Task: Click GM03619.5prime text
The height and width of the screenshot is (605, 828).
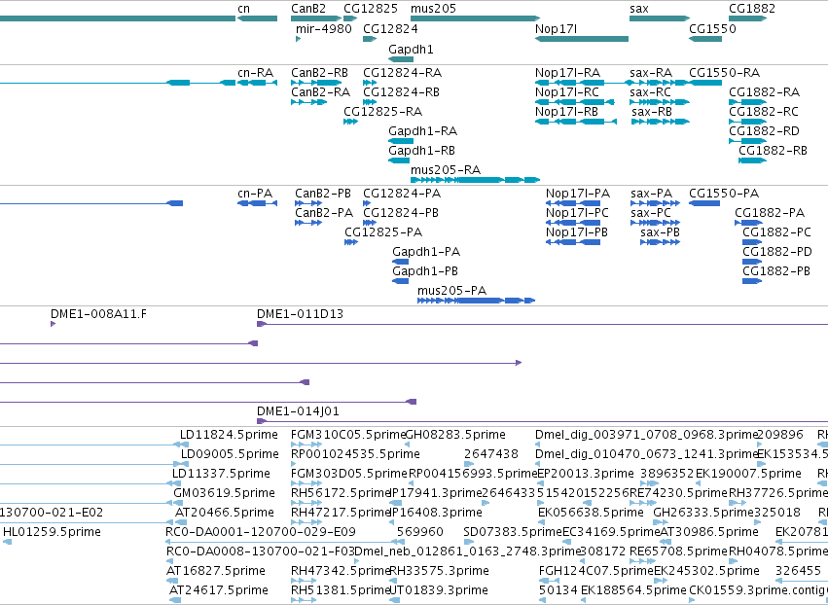Action: coord(224,493)
